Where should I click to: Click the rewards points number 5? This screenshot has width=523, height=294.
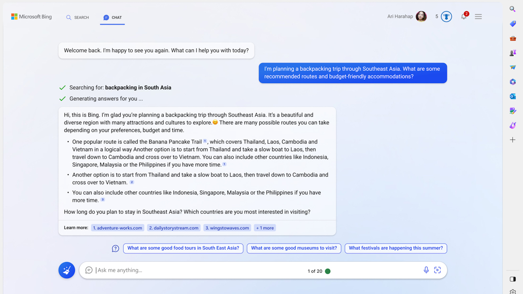coord(437,16)
